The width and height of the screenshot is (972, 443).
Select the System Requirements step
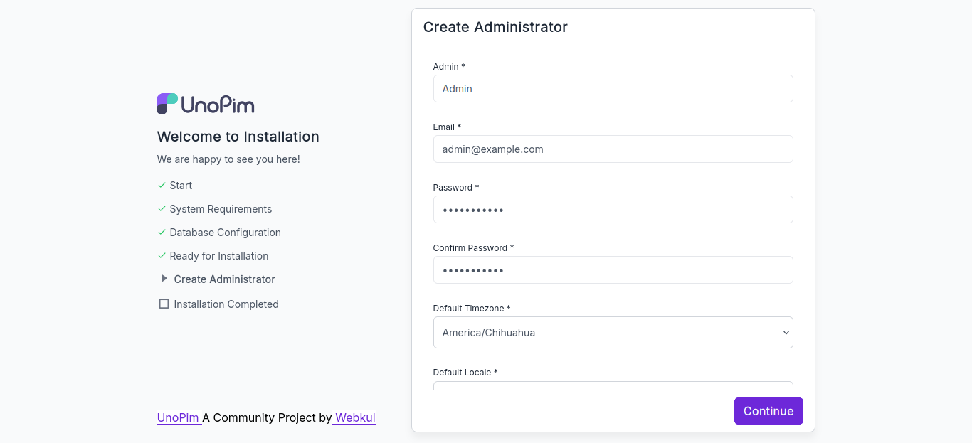click(221, 209)
